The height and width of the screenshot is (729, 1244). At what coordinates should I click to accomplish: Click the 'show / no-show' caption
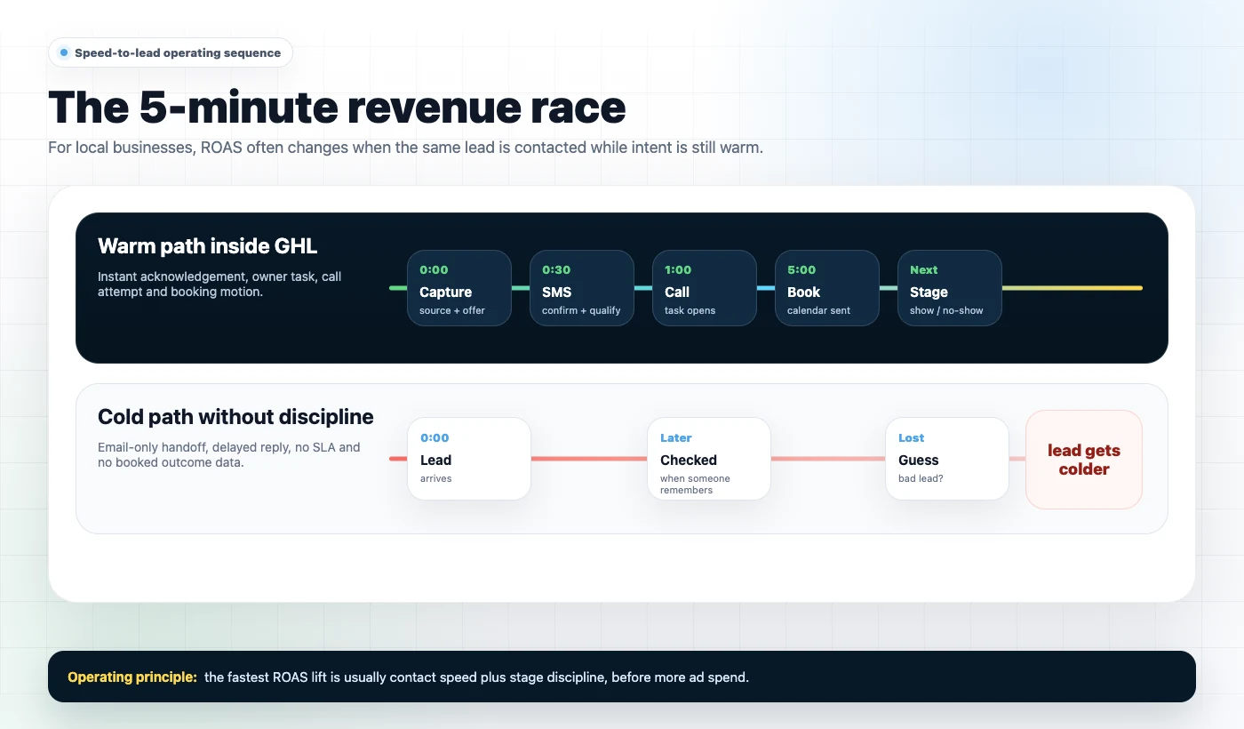(x=946, y=310)
